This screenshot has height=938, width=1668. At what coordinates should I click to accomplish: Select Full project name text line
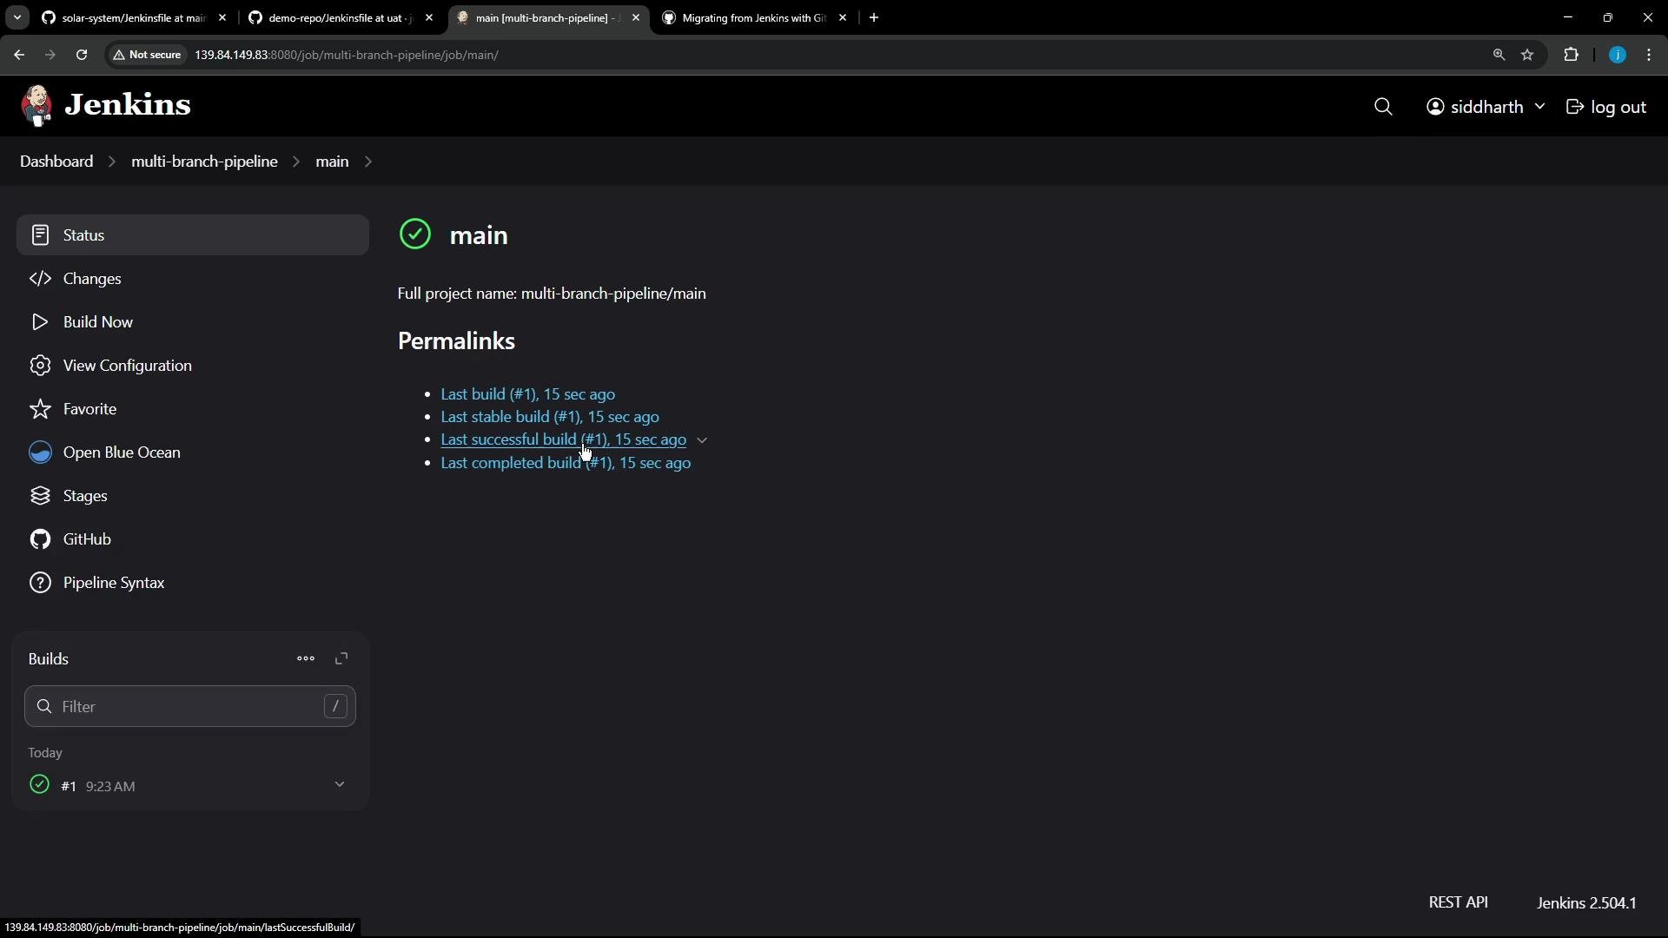[x=552, y=294]
